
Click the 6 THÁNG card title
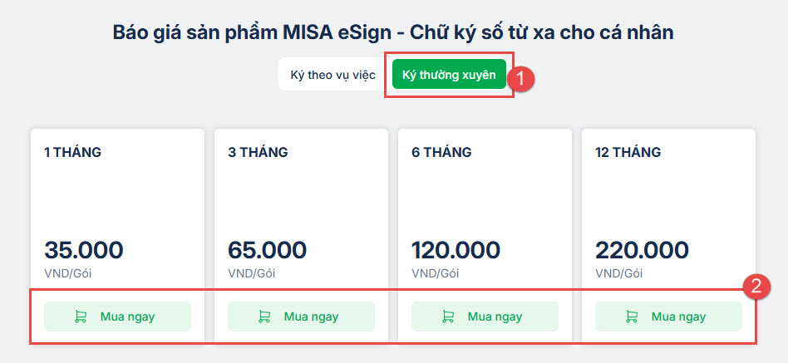click(441, 152)
